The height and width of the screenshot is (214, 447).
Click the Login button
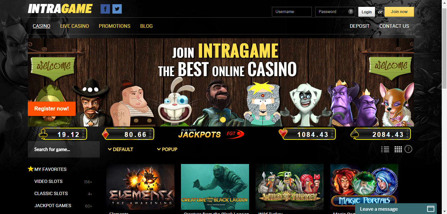point(367,12)
